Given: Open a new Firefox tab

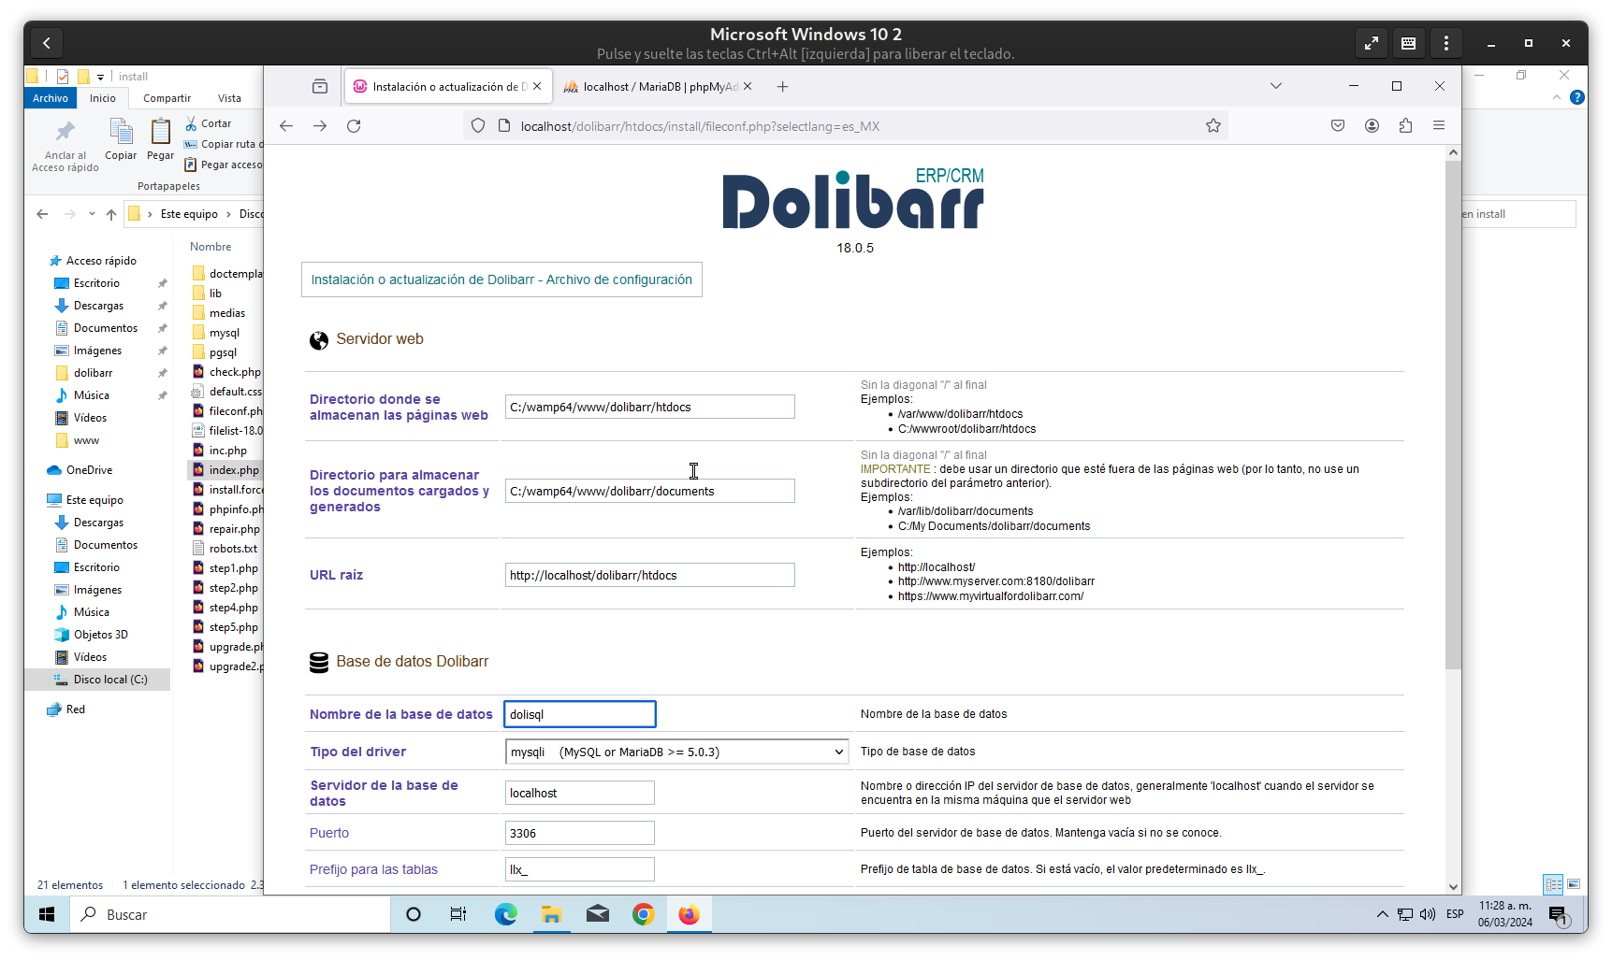Looking at the screenshot, I should pyautogui.click(x=782, y=87).
